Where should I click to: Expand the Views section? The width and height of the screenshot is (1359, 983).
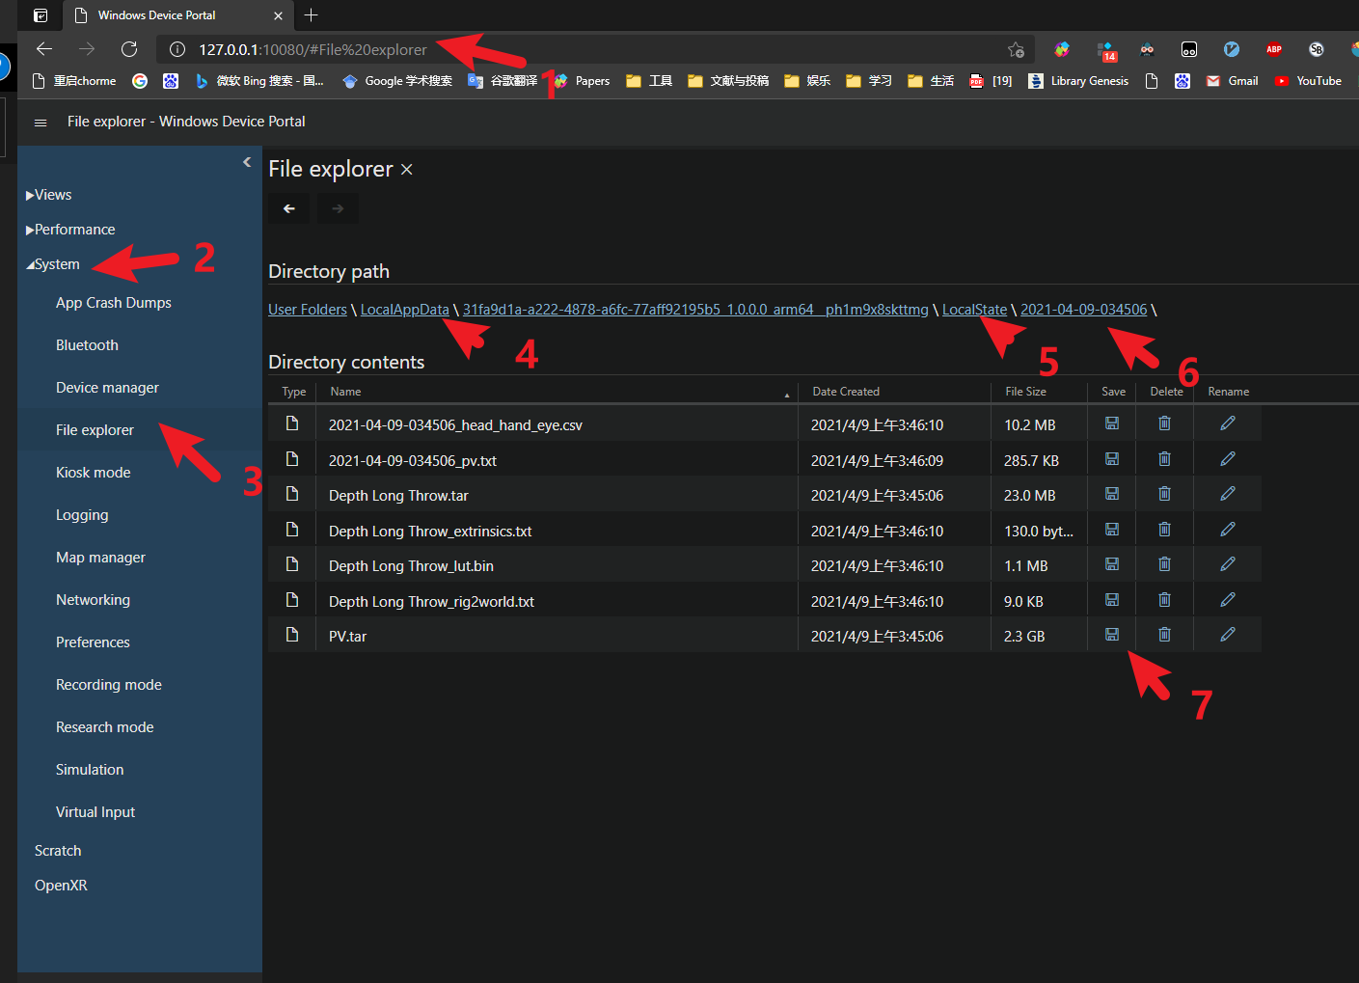point(49,195)
